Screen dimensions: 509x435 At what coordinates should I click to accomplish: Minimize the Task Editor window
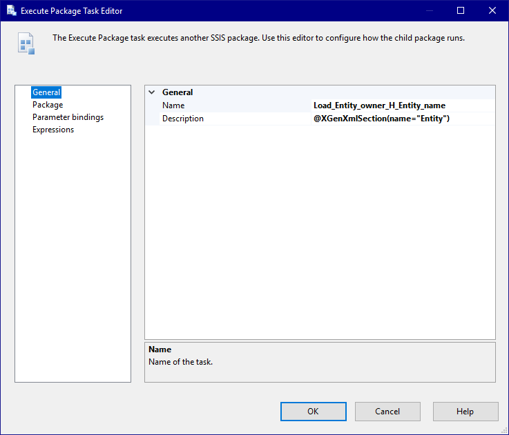coord(430,11)
